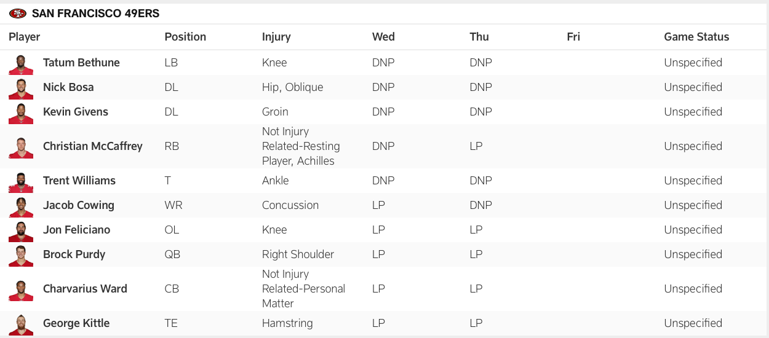Open Brock Purdy's player name link
769x338 pixels.
click(74, 254)
